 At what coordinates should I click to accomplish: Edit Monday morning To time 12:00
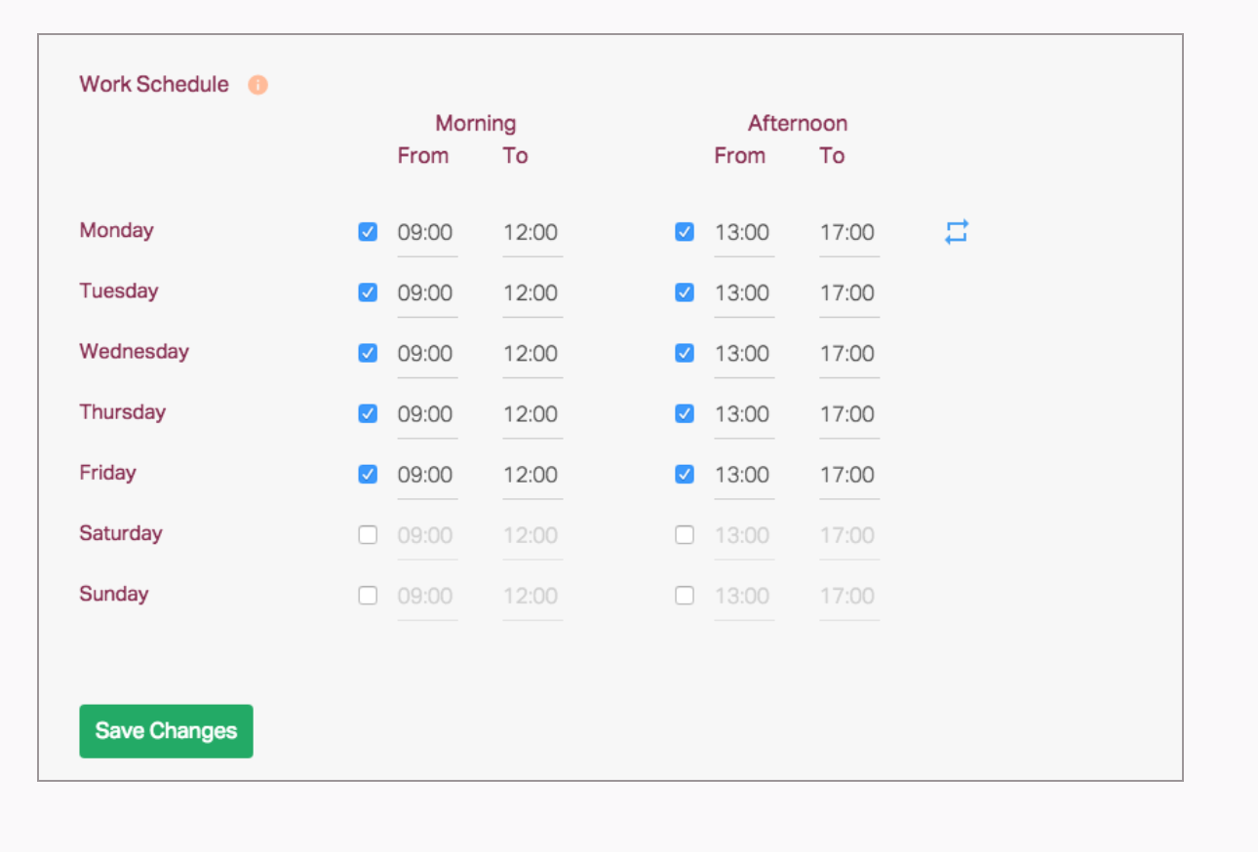pos(532,233)
